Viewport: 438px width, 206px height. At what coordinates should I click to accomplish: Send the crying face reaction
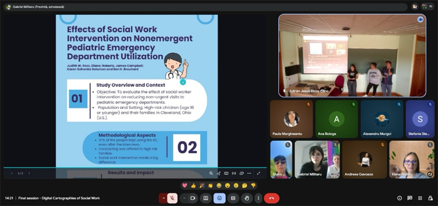pyautogui.click(x=236, y=185)
